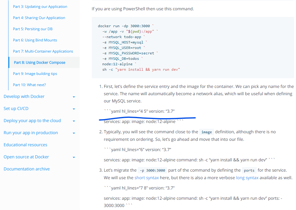Screen dimensions: 296x210
Task: Click the PowerShell instruction sentence
Action: pyautogui.click(x=143, y=9)
